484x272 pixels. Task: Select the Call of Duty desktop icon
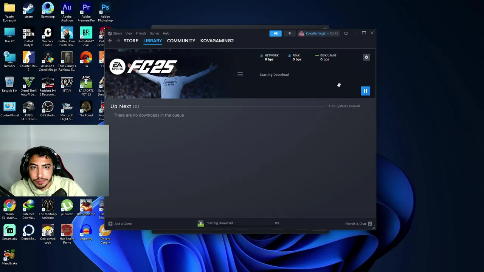pos(28,37)
